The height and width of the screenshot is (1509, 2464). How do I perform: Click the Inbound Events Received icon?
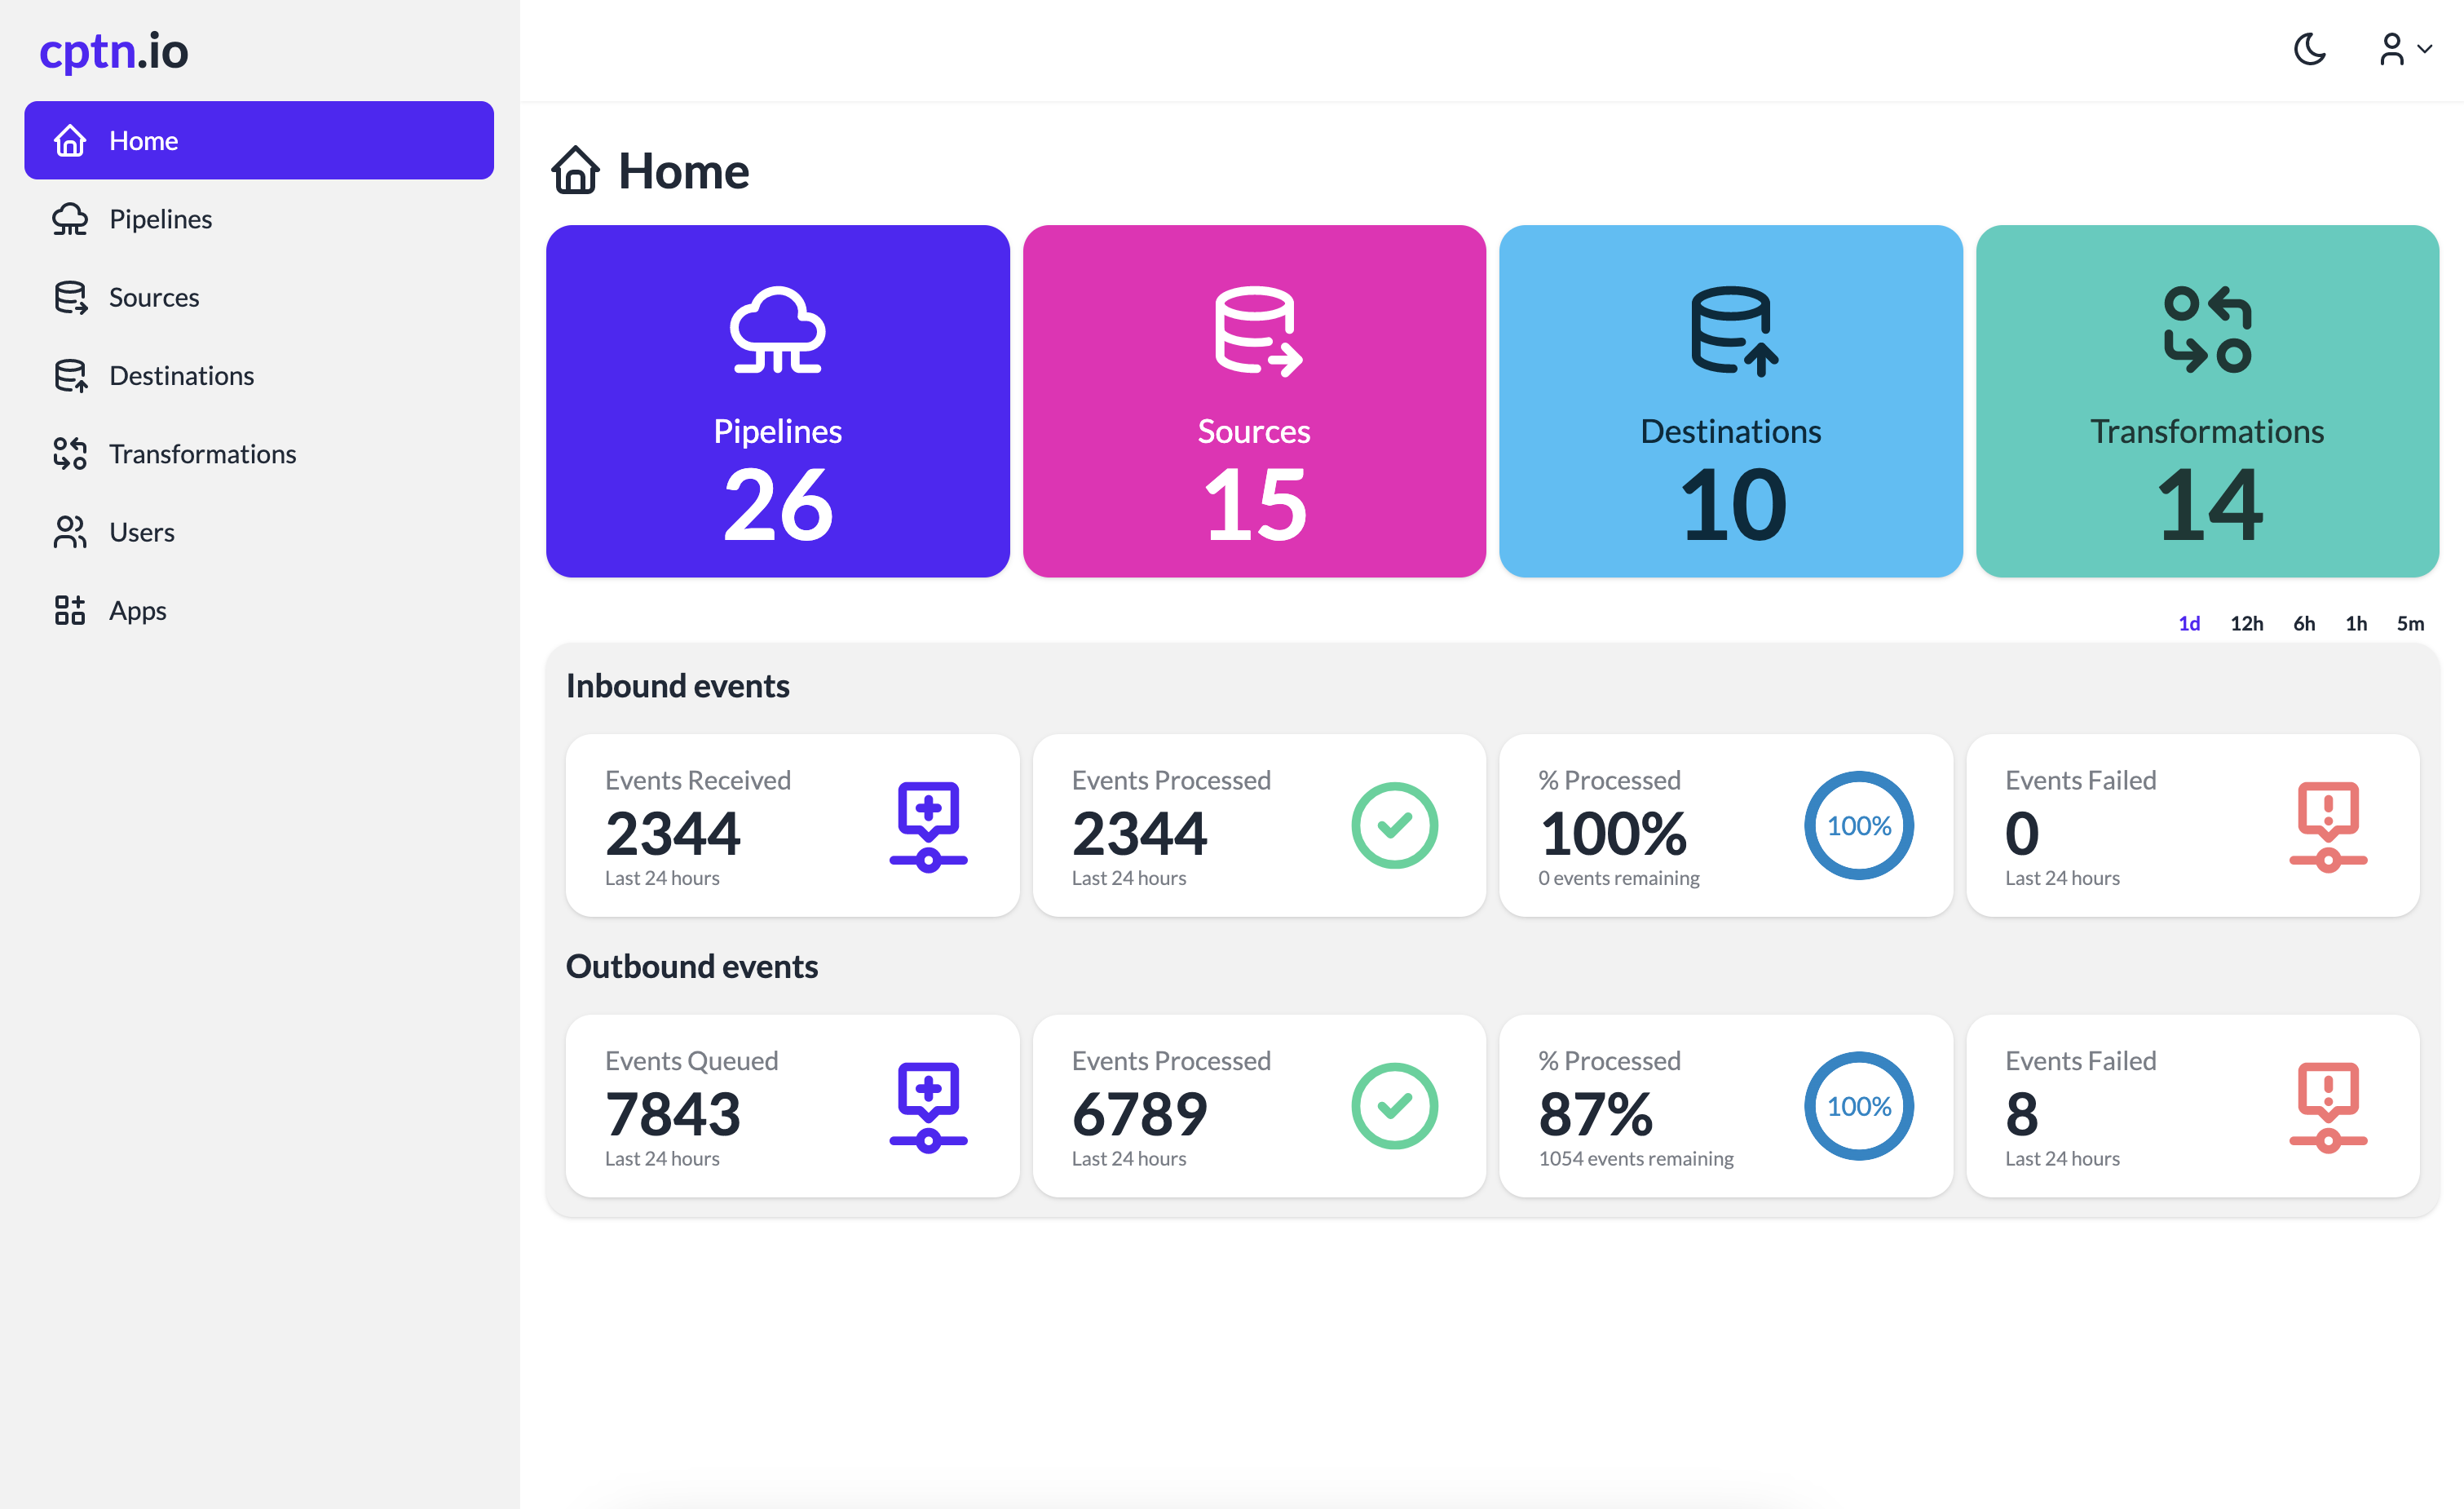(928, 825)
